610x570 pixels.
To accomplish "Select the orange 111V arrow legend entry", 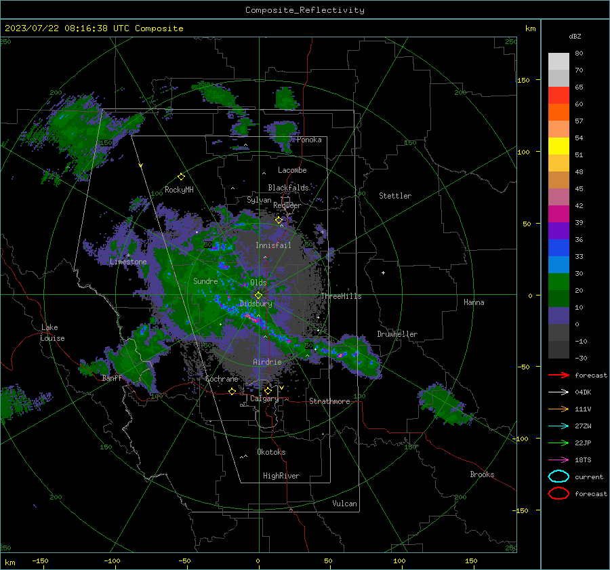I will pos(558,409).
